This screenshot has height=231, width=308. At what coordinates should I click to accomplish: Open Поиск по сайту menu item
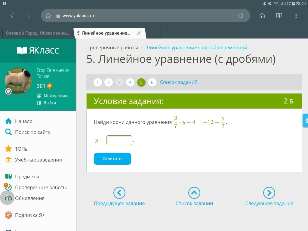click(33, 132)
